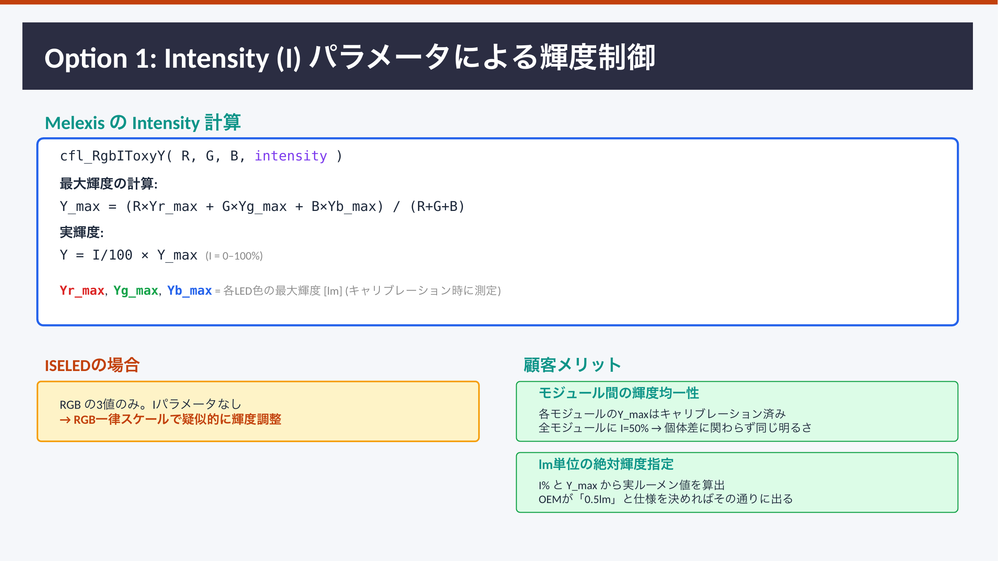This screenshot has width=998, height=561.
Task: Click the cfl_RgbIToxyY function signature line
Action: point(201,156)
